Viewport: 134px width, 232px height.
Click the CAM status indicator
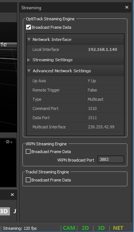click(x=69, y=228)
